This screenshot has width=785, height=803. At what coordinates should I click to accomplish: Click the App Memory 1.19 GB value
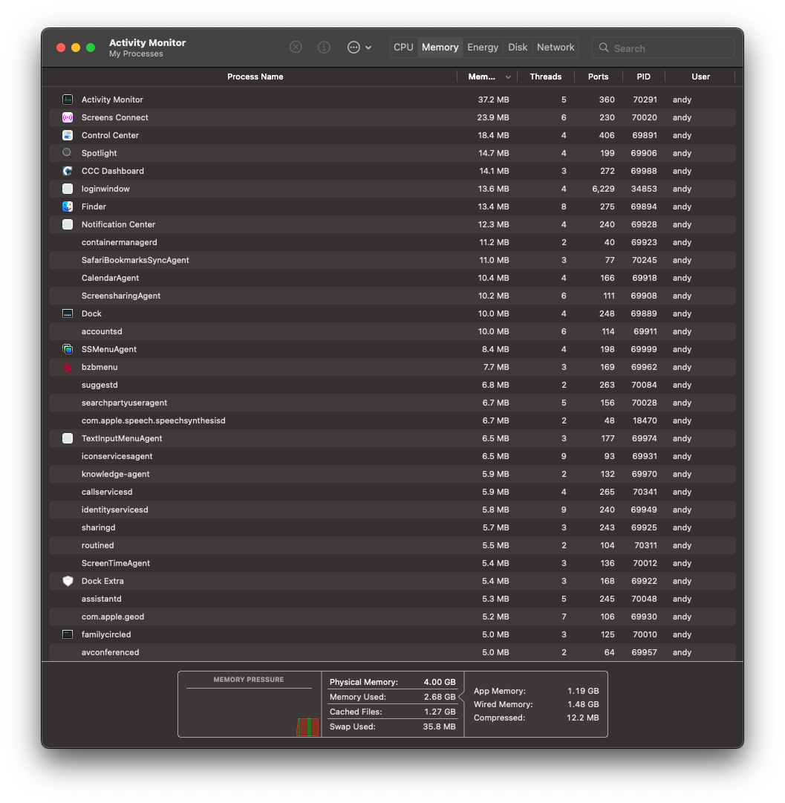(583, 691)
